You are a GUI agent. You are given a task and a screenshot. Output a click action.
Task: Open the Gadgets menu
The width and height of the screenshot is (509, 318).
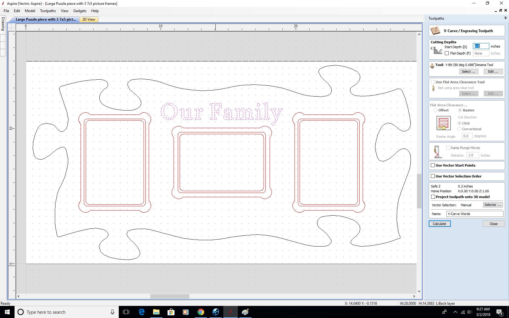(x=80, y=11)
